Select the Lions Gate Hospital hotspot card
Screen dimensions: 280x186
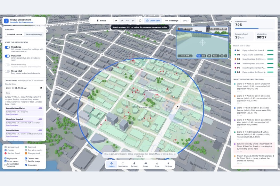24,122
